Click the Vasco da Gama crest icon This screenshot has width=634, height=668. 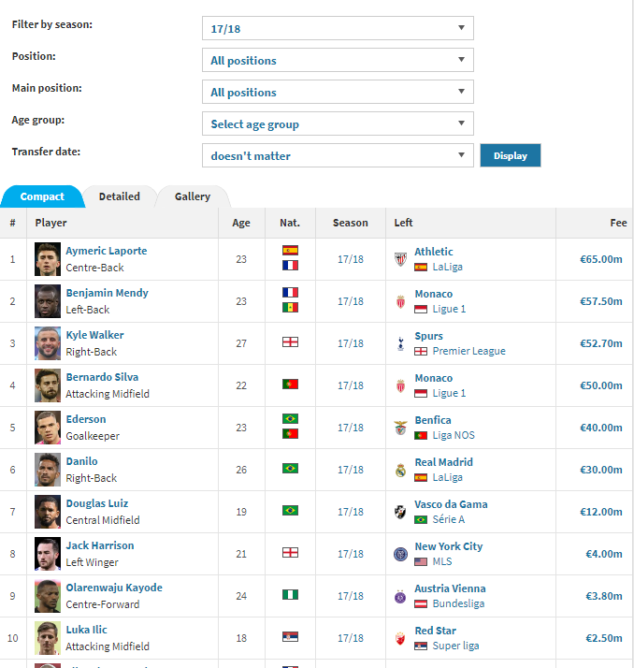400,512
